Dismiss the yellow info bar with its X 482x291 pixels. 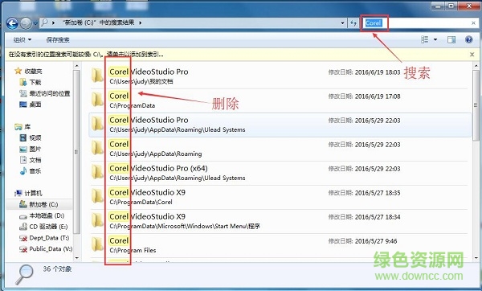472,55
